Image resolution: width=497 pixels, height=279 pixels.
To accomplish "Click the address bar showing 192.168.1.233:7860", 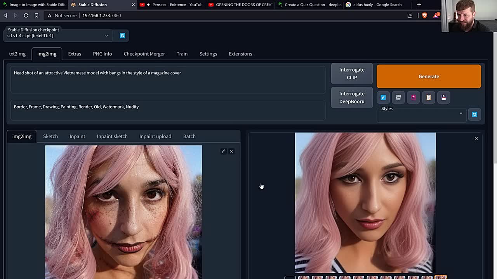I will click(102, 15).
